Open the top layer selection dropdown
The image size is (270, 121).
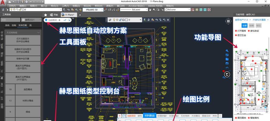(36, 10)
